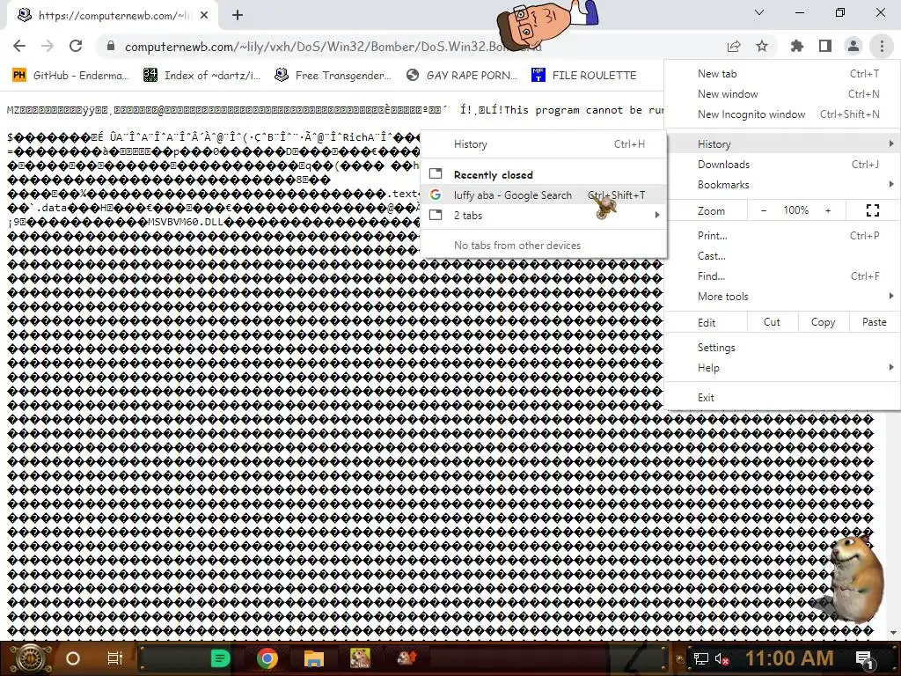Image resolution: width=901 pixels, height=676 pixels.
Task: Close the computernewb.com tab
Action: coord(204,16)
